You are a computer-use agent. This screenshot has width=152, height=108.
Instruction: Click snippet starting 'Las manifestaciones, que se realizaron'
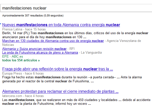coord(76,102)
